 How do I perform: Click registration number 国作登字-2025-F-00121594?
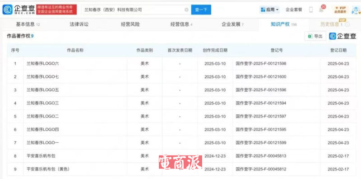(261, 103)
